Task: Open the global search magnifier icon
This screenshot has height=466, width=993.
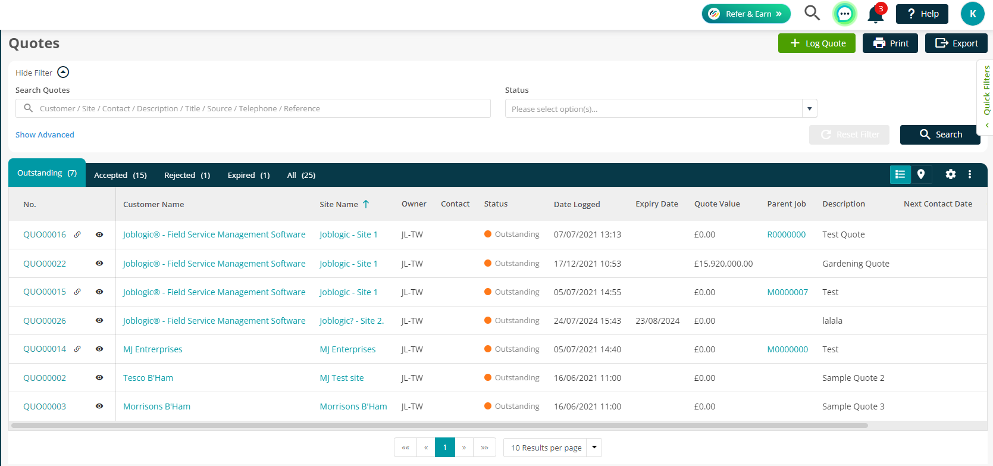Action: point(812,12)
